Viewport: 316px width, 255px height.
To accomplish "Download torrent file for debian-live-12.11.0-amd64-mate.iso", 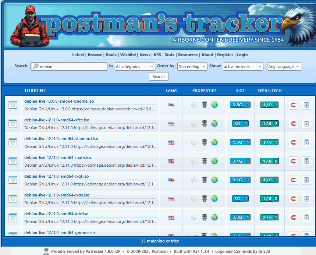I will click(306, 161).
